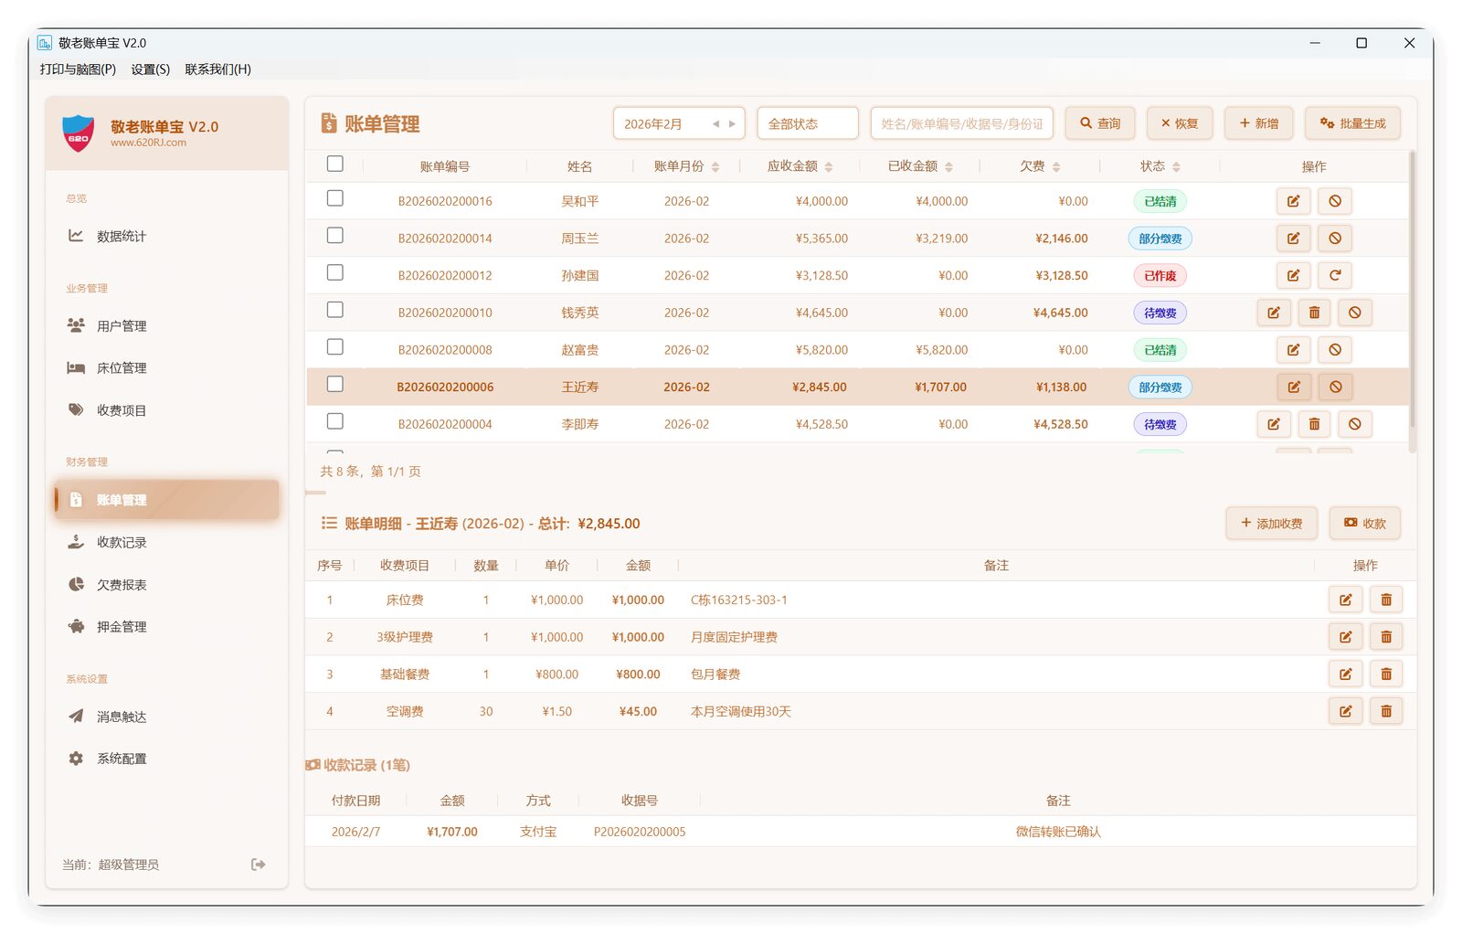Check the box for 吴和平's bill

click(335, 198)
